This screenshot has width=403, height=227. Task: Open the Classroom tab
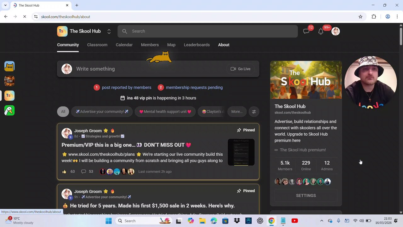pos(97,45)
